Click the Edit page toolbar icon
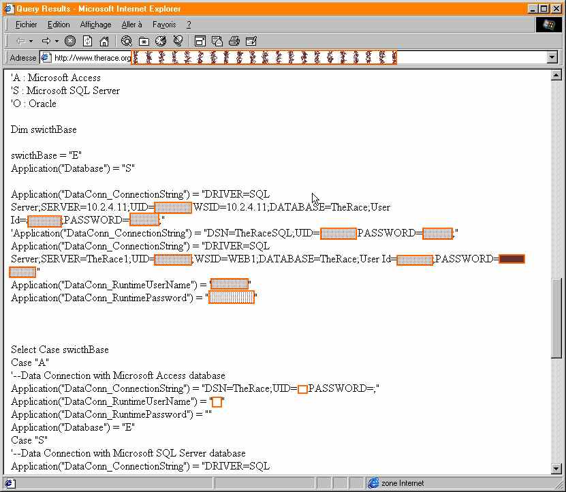Viewport: 566px width, 492px height. pyautogui.click(x=251, y=41)
